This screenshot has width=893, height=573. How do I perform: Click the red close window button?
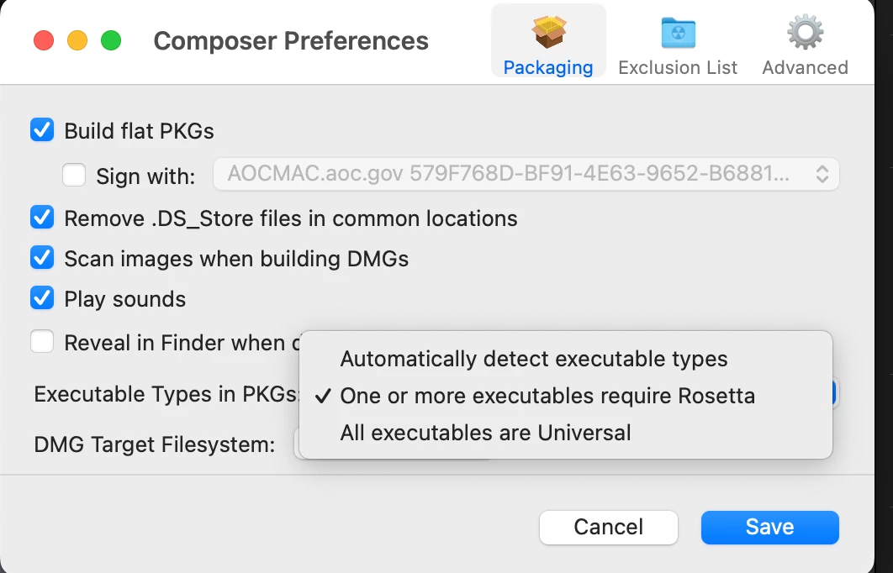[44, 41]
